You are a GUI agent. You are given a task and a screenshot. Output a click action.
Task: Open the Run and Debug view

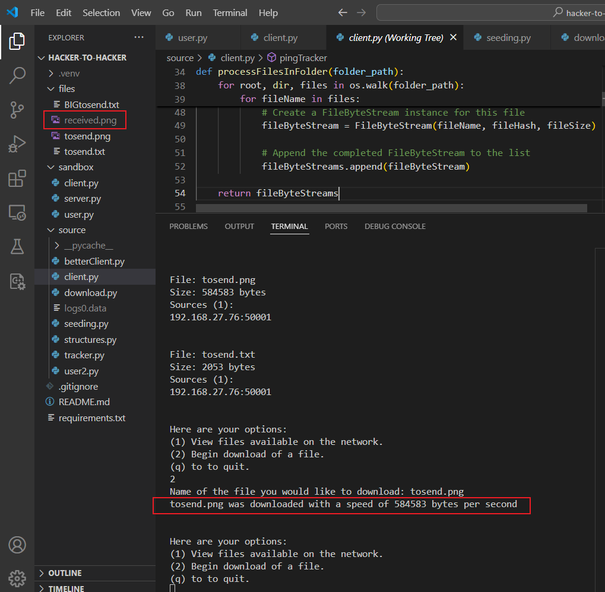pos(17,144)
